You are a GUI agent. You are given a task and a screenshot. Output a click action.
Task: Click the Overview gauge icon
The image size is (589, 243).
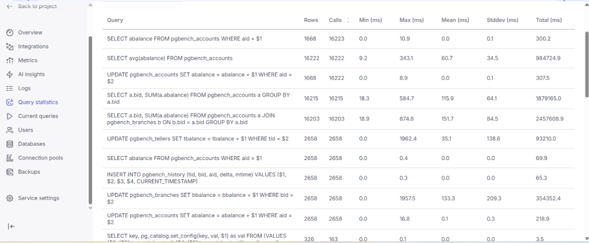(x=10, y=33)
